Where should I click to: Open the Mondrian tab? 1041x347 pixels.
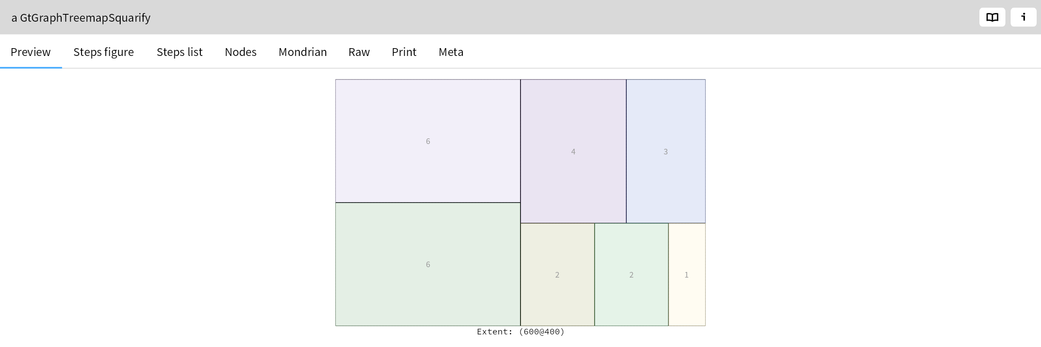pyautogui.click(x=303, y=52)
